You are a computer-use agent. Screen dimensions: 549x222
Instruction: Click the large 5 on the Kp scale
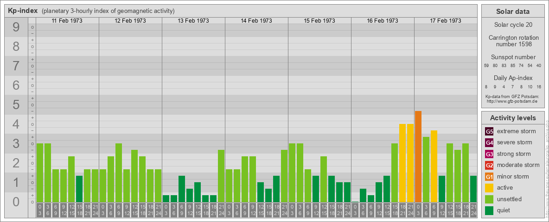pyautogui.click(x=16, y=105)
